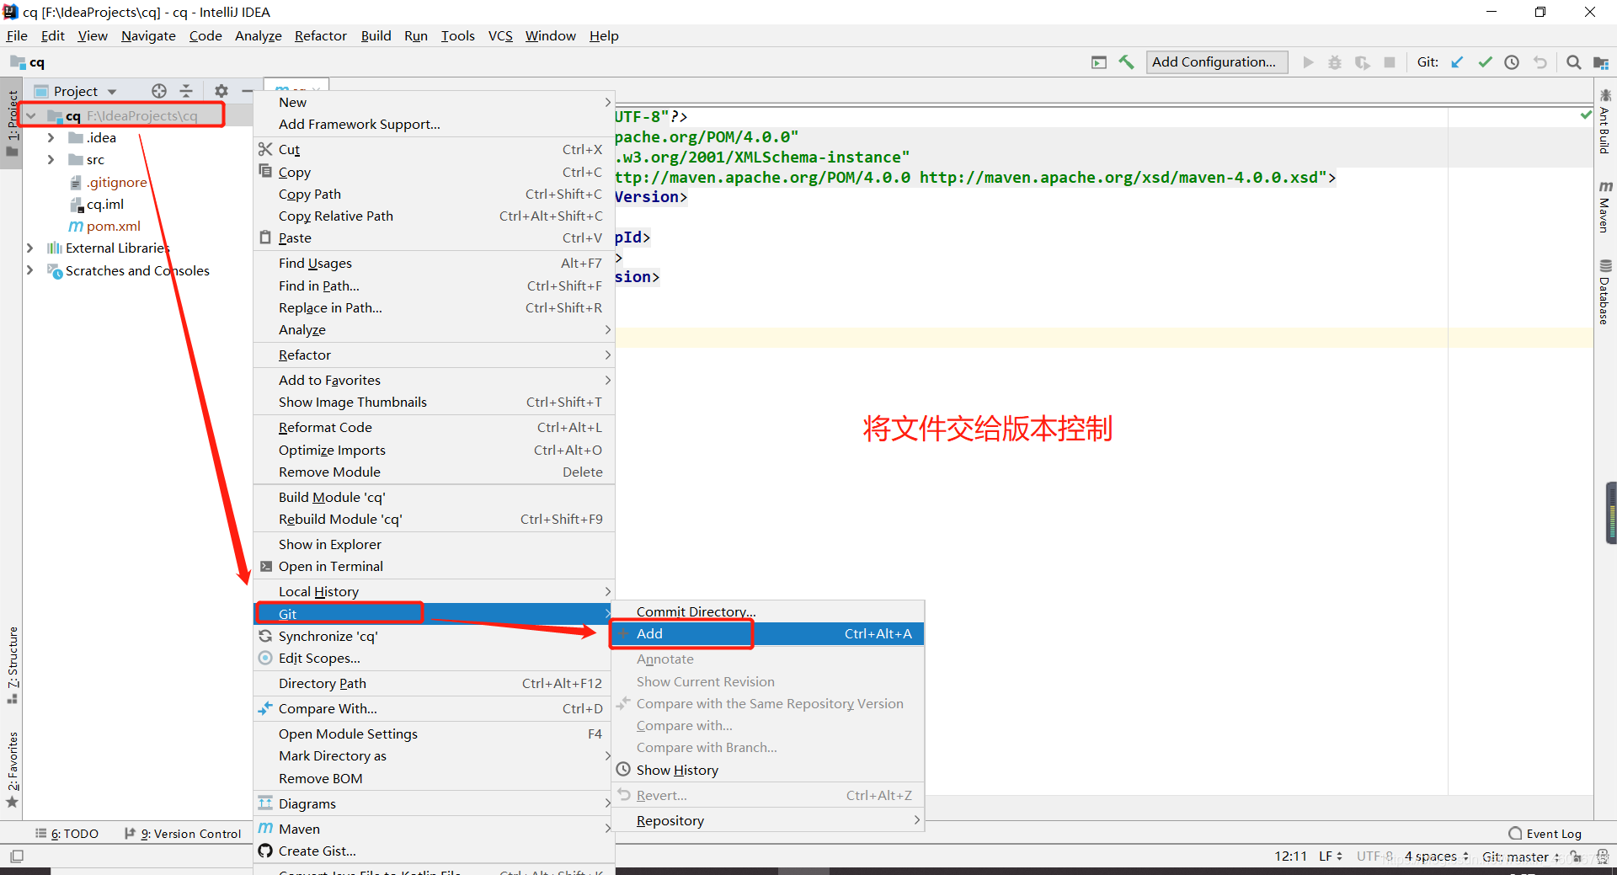Click Add Configuration button
Viewport: 1617px width, 875px height.
[1215, 62]
